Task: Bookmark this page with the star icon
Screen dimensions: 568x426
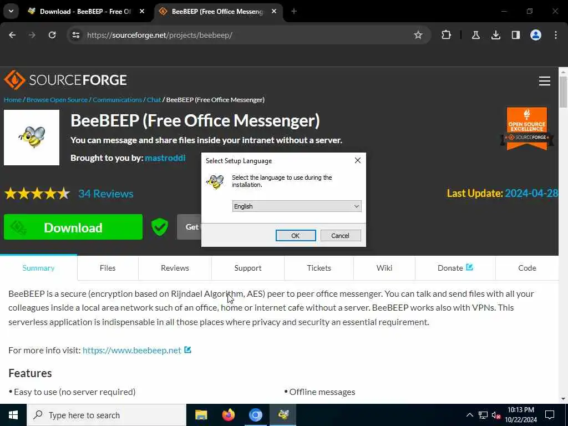Action: 418,35
